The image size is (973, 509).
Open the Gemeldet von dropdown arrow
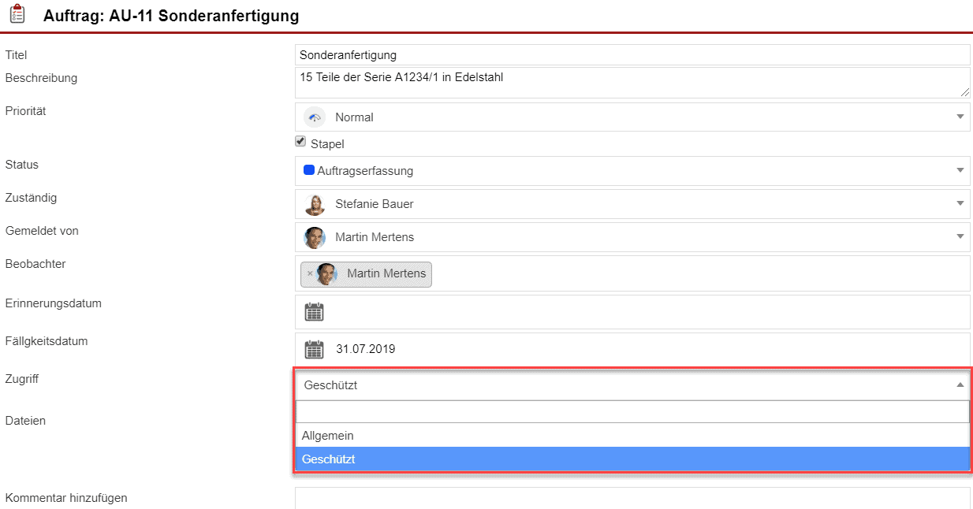point(960,236)
